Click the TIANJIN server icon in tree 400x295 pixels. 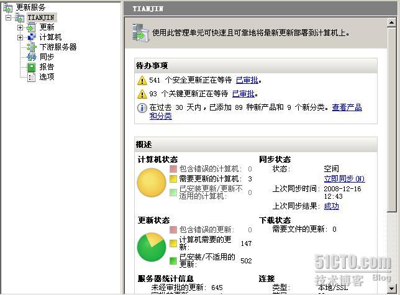(x=20, y=17)
